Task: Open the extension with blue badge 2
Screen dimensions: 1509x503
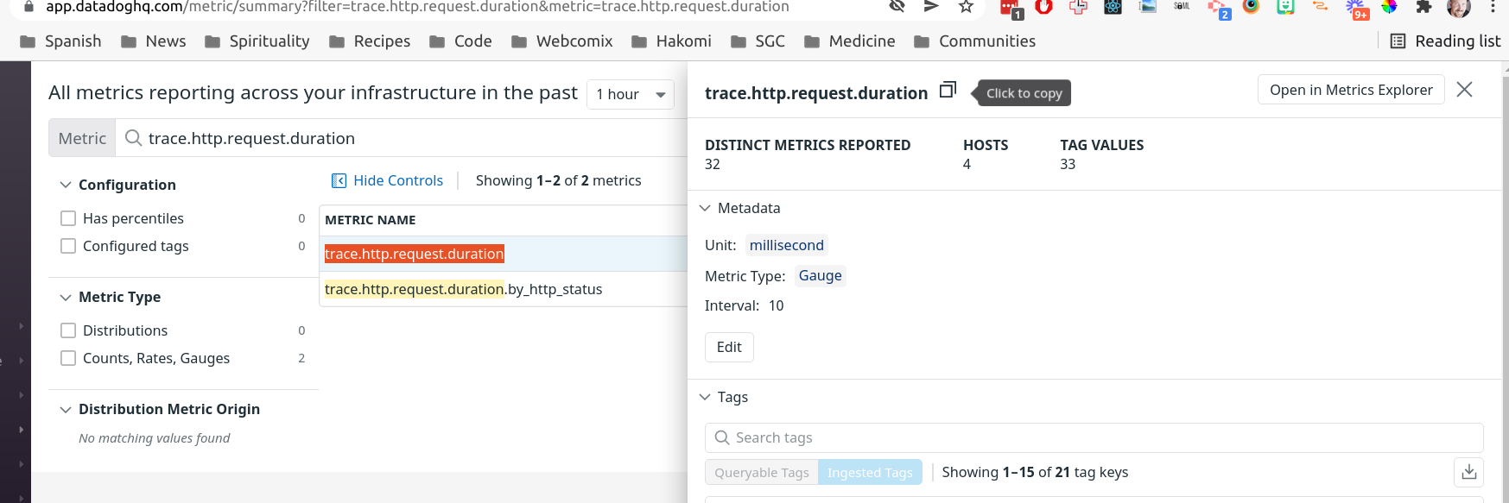Action: coord(1218,9)
